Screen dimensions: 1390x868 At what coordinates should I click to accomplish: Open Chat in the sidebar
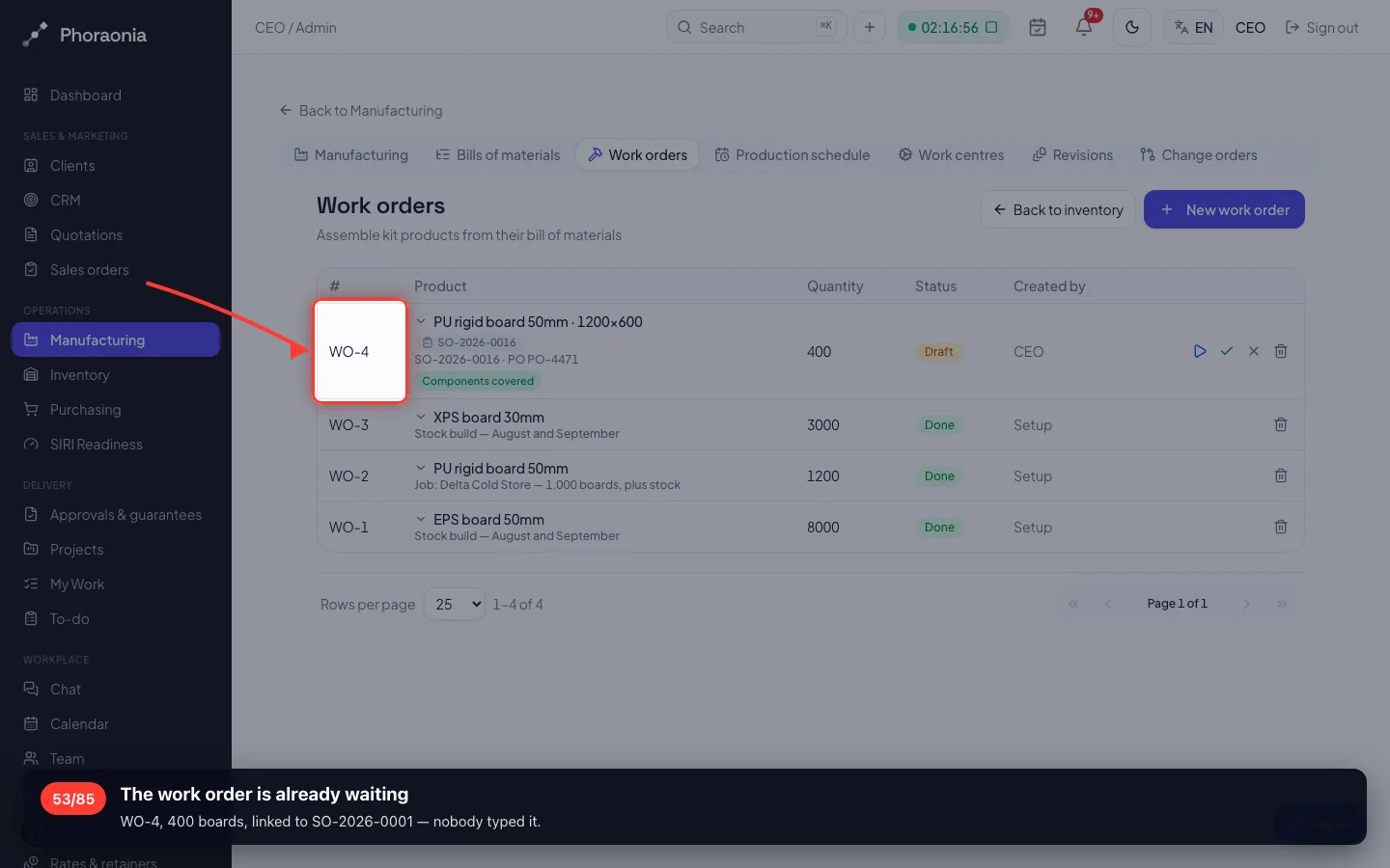tap(116, 689)
